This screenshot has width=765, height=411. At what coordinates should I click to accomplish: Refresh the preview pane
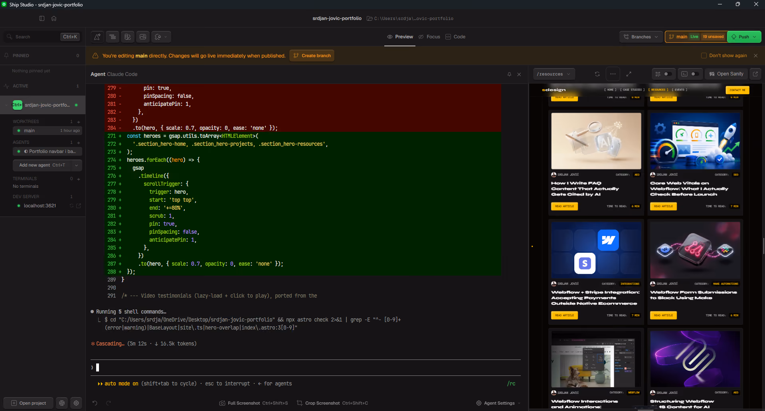(x=597, y=74)
